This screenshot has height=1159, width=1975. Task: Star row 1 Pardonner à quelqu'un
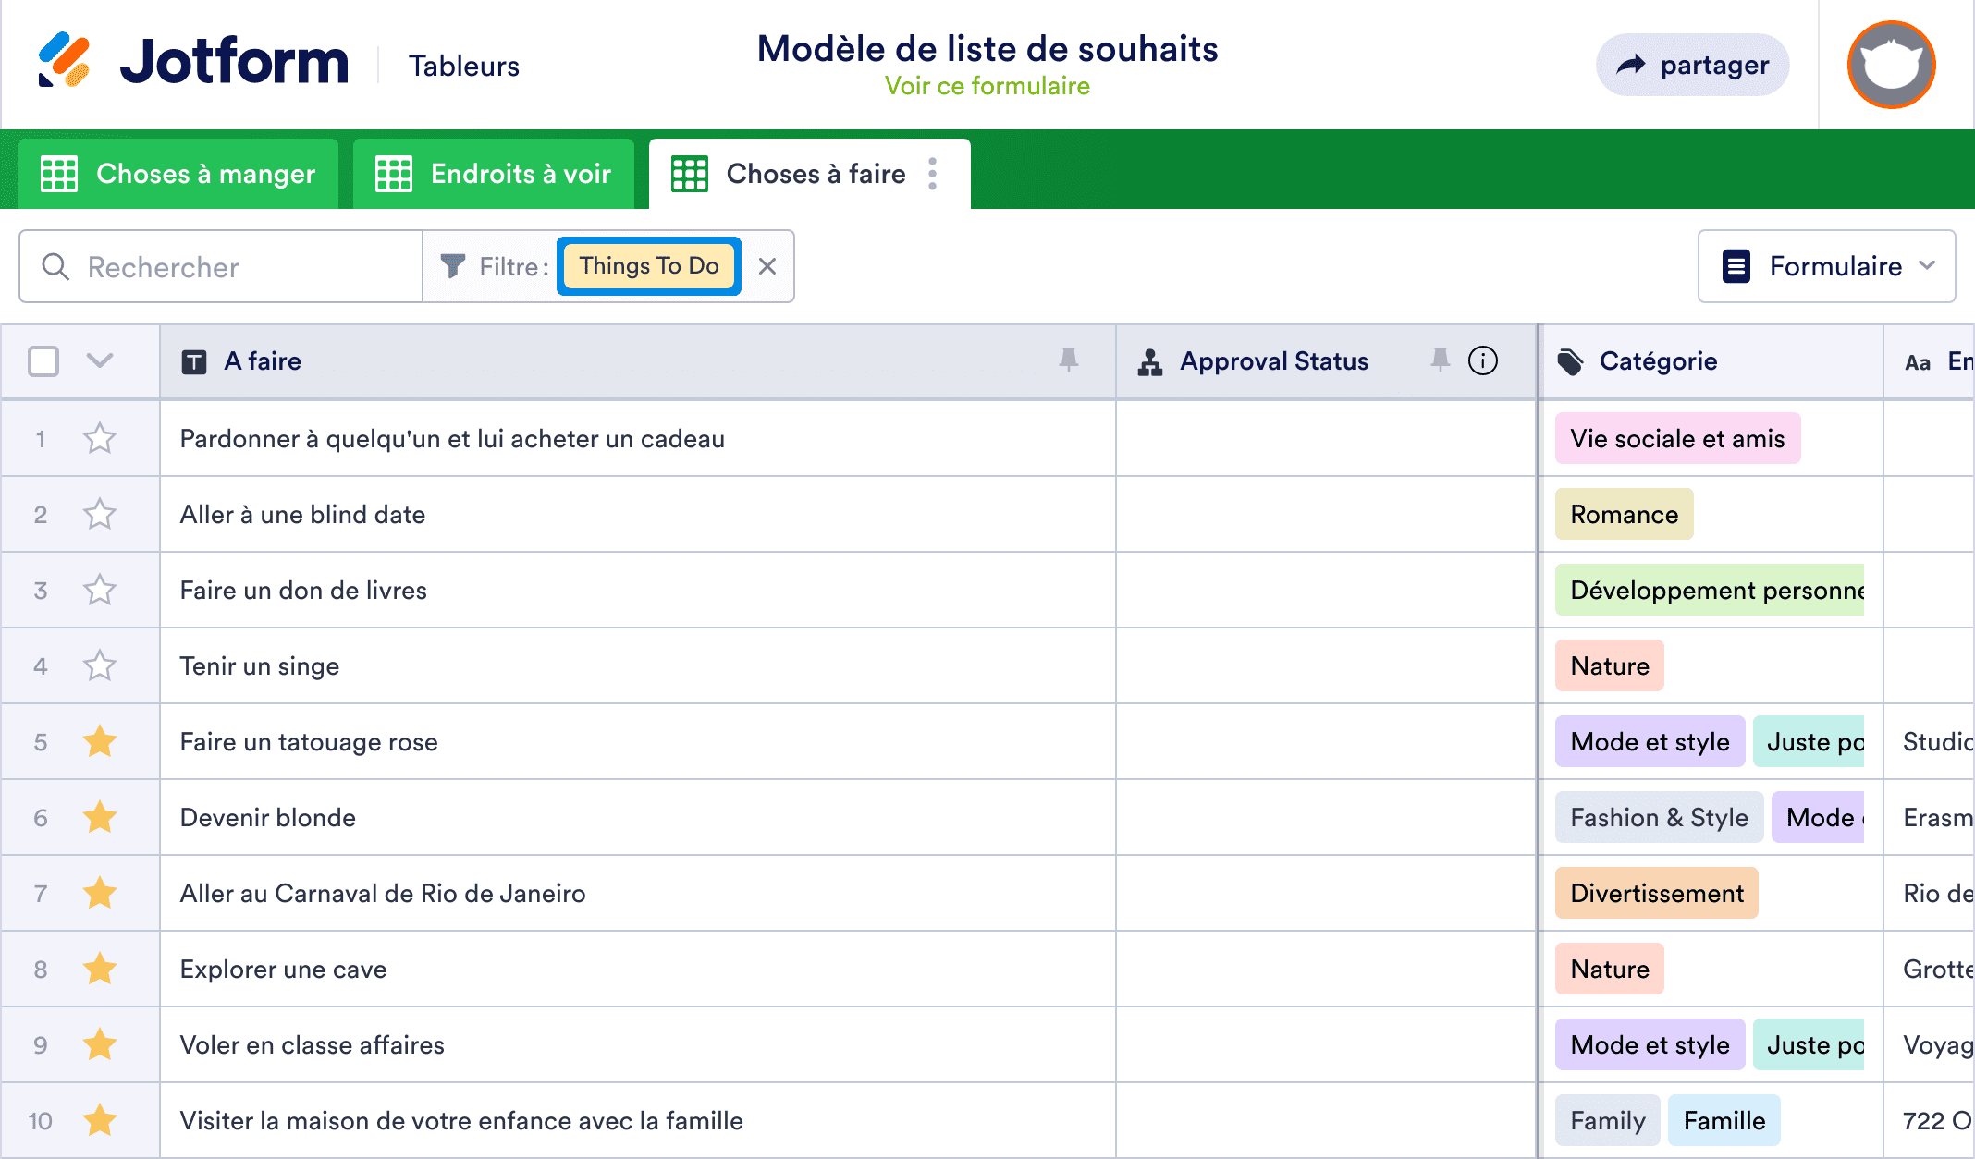[99, 438]
